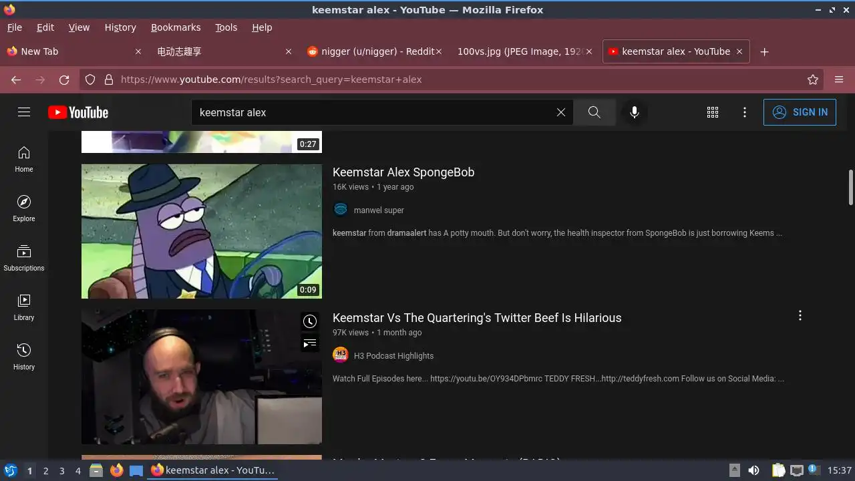Click SIGN IN button
The height and width of the screenshot is (481, 855).
click(x=800, y=112)
